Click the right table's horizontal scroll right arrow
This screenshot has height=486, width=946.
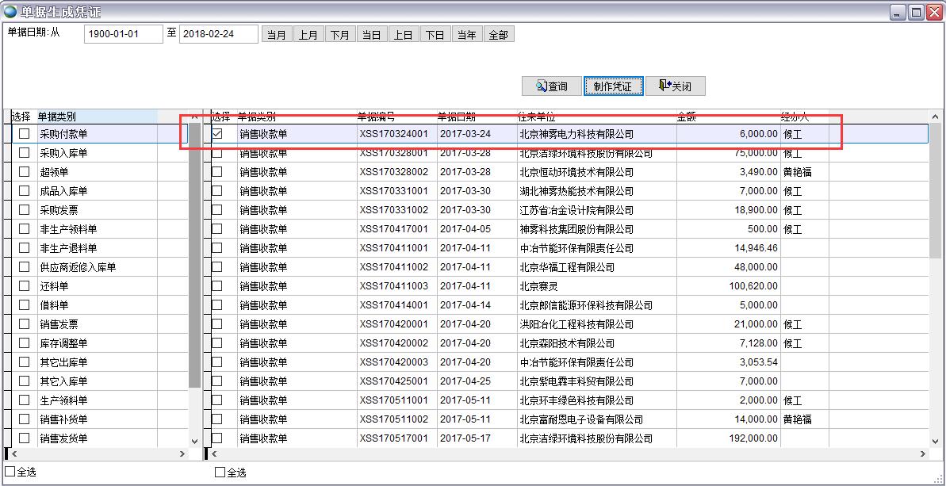[922, 454]
